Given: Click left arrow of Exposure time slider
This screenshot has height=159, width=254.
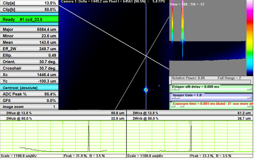Looking at the screenshot, I should point(173,106).
